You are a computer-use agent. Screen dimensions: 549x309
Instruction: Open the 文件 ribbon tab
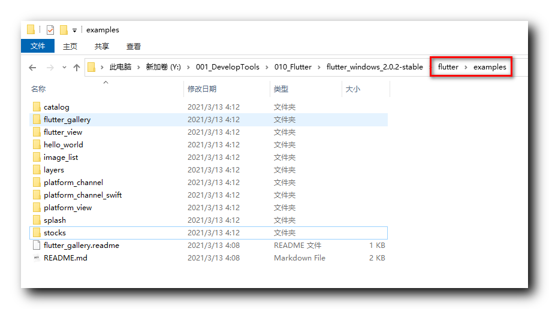pyautogui.click(x=38, y=46)
